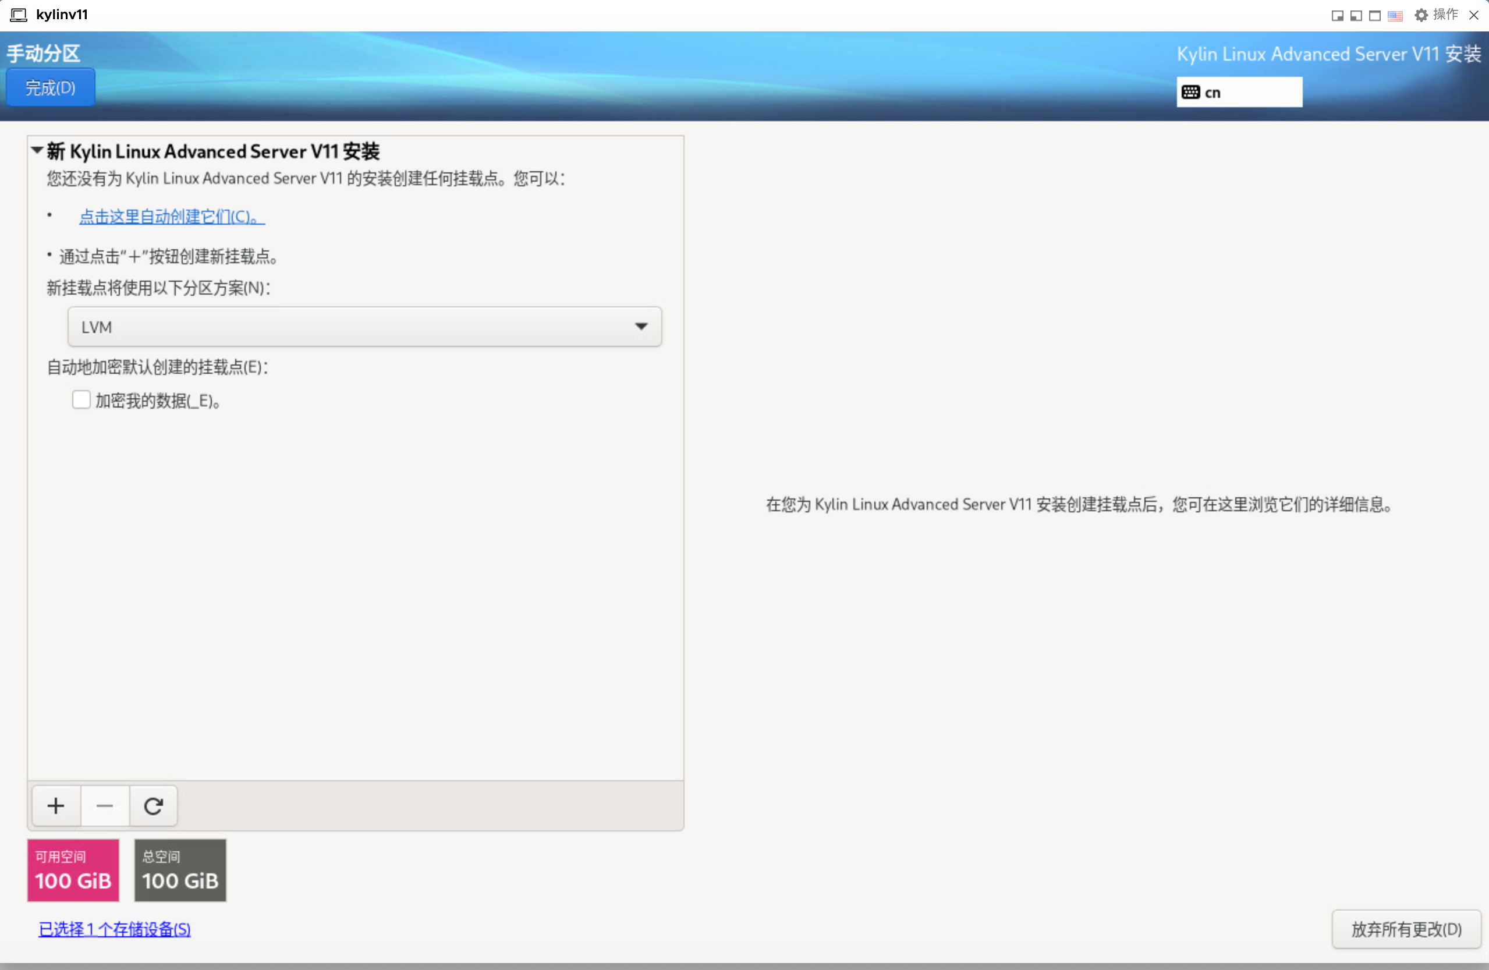Screen dimensions: 1489x970
Task: Click the reload storage configuration icon
Action: click(153, 806)
